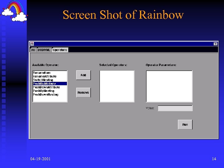Click the Add button

pyautogui.click(x=83, y=75)
